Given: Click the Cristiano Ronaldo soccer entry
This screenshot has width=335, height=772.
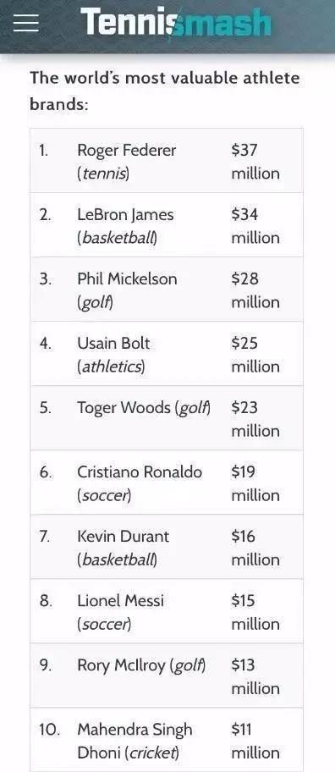Looking at the screenshot, I should pyautogui.click(x=140, y=483).
